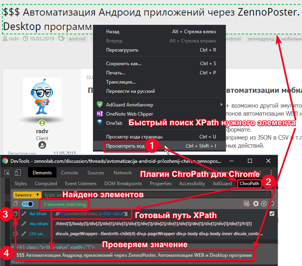Open the Network tab in DevTools
This screenshot has height=266, width=302.
123,173
